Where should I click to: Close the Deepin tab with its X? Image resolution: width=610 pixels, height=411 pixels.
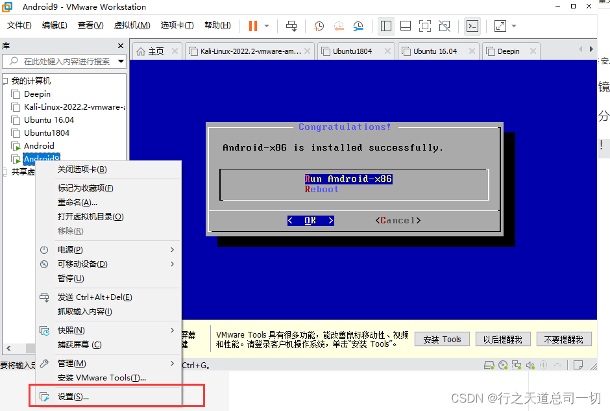click(533, 51)
